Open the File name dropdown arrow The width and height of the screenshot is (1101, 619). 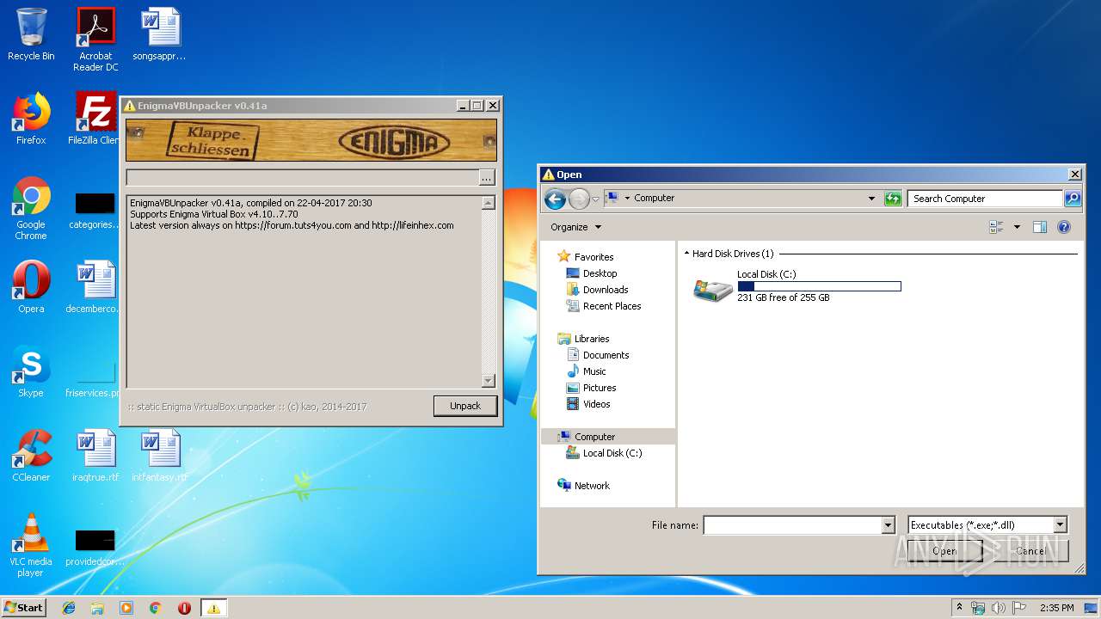(888, 525)
